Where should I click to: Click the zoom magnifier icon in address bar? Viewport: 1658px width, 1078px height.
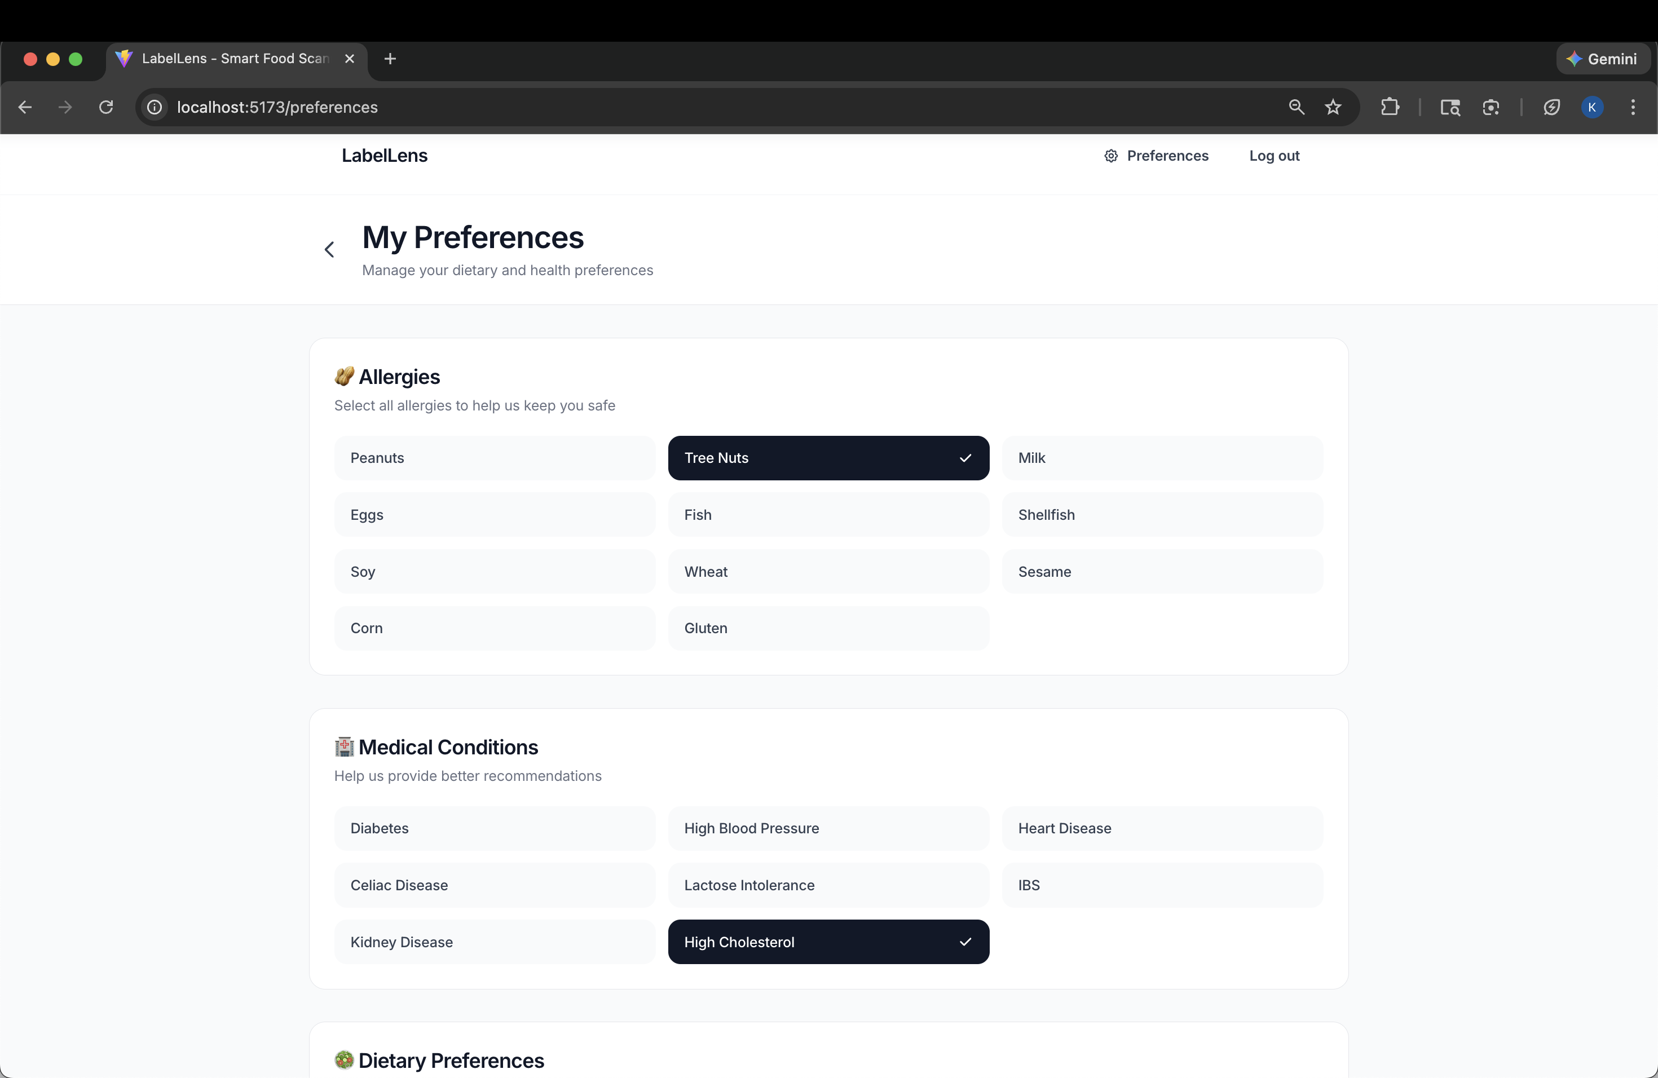click(x=1296, y=107)
